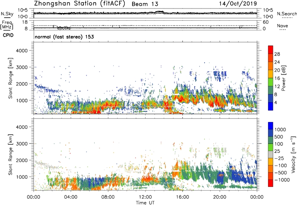Viewport: 297px width, 205px height.
Task: Click the "-100" label on the velocity scale
Action: (281, 165)
